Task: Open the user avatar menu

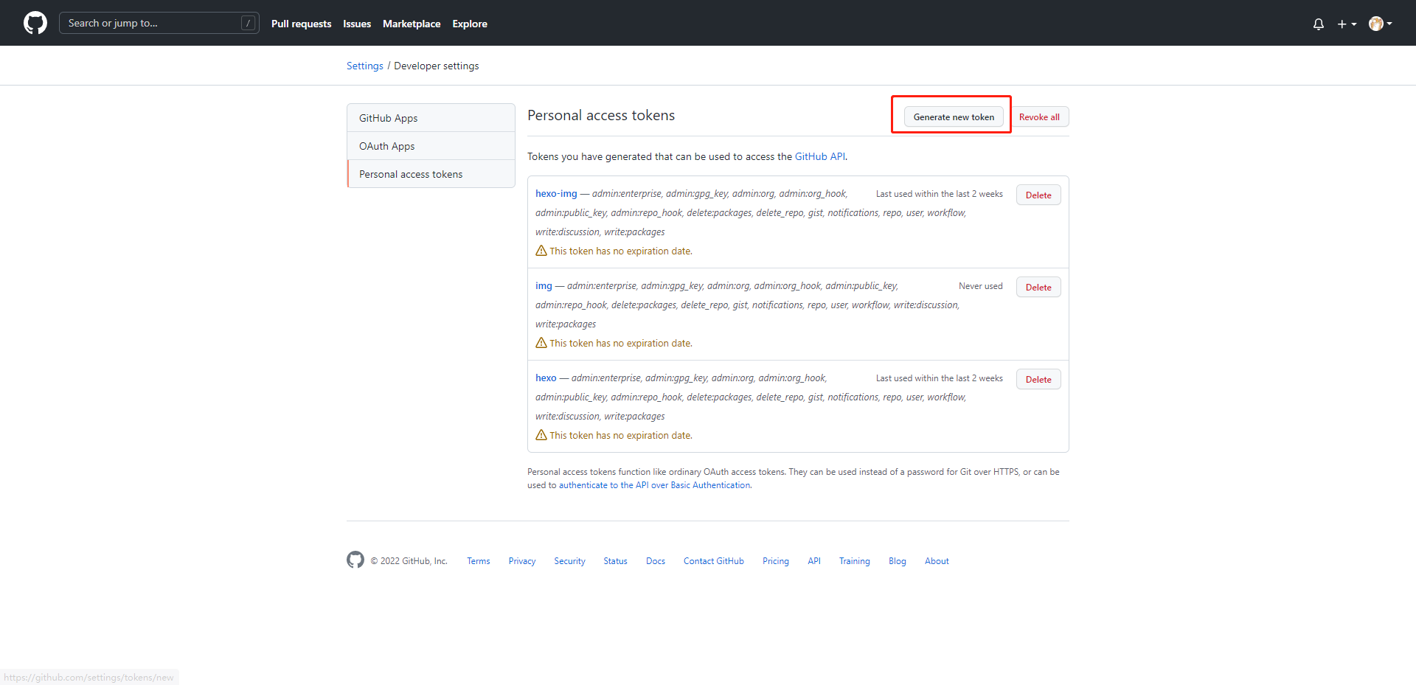Action: click(x=1380, y=24)
